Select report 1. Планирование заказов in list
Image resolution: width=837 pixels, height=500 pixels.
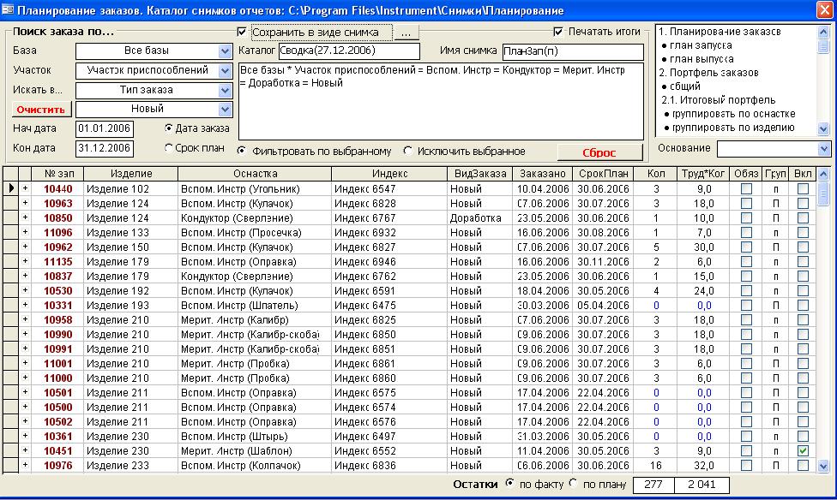(720, 32)
